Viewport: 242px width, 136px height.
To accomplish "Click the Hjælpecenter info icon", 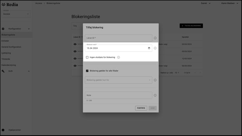I will pyautogui.click(x=3, y=130).
